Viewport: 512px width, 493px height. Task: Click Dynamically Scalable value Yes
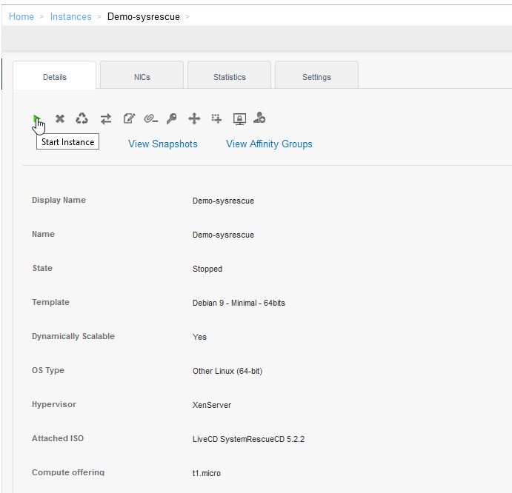(x=199, y=337)
